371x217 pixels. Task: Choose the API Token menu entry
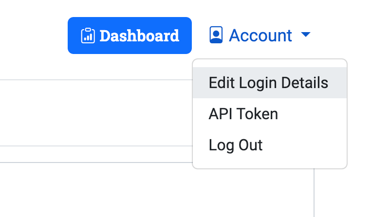click(x=270, y=114)
